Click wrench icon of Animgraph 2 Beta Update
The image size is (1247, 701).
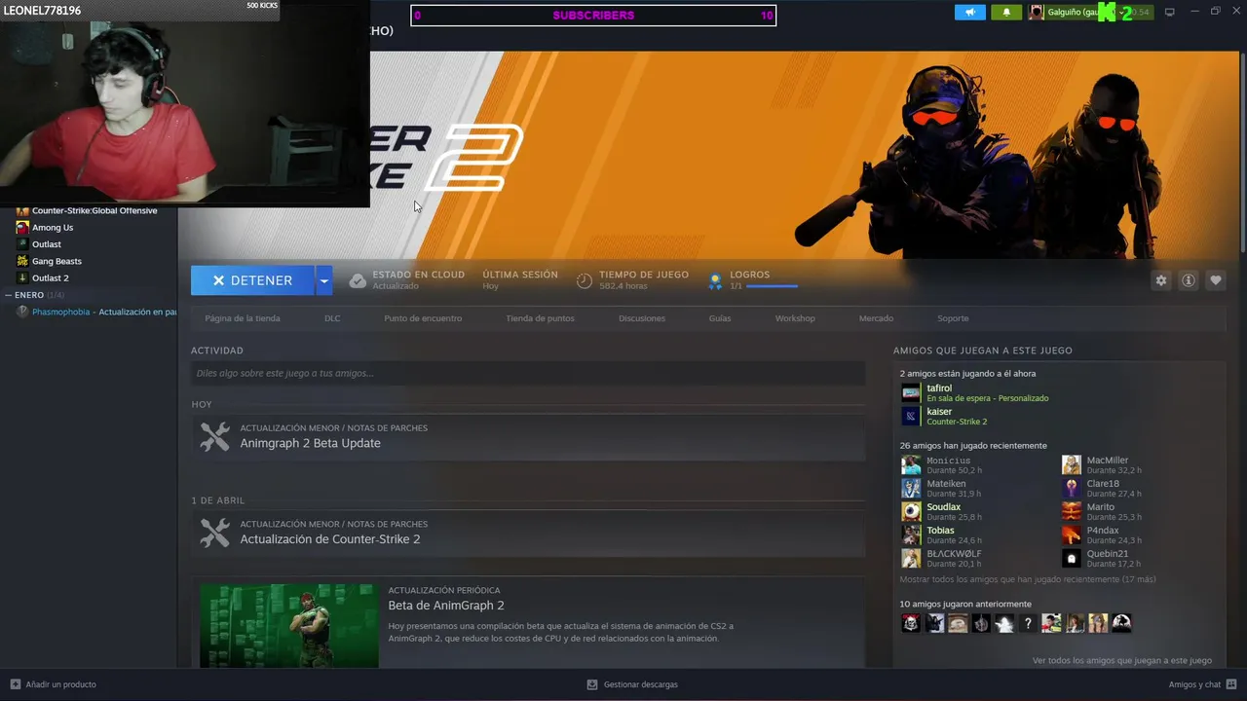(x=214, y=436)
